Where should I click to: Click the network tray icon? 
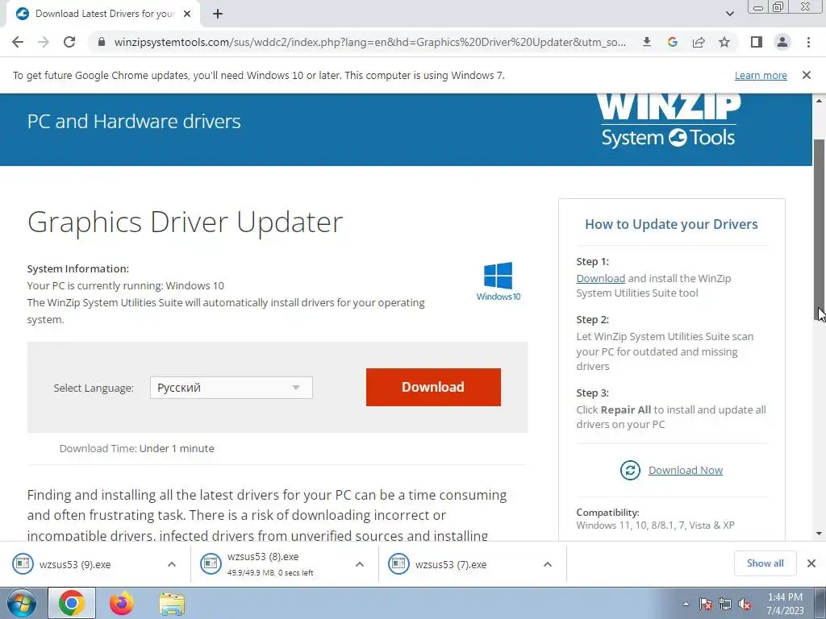(x=725, y=604)
